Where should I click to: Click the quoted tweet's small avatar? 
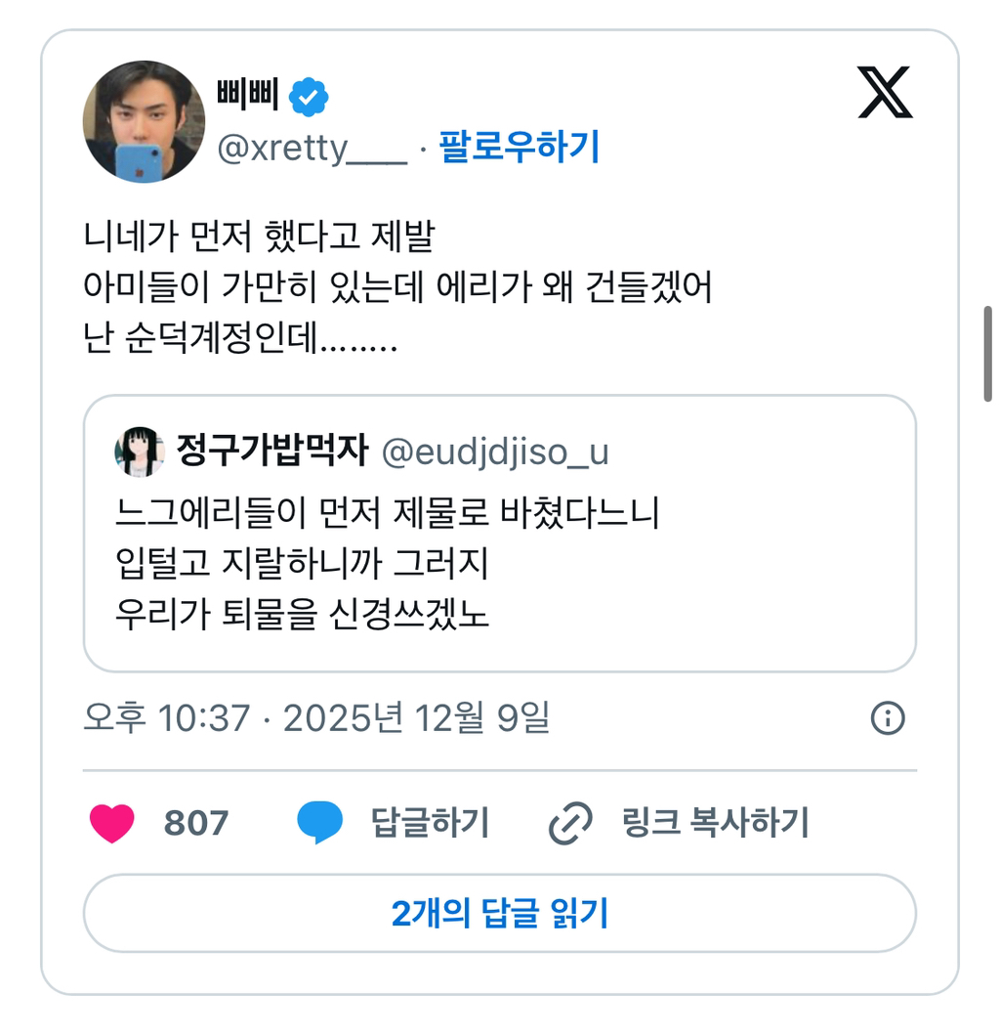pos(139,452)
